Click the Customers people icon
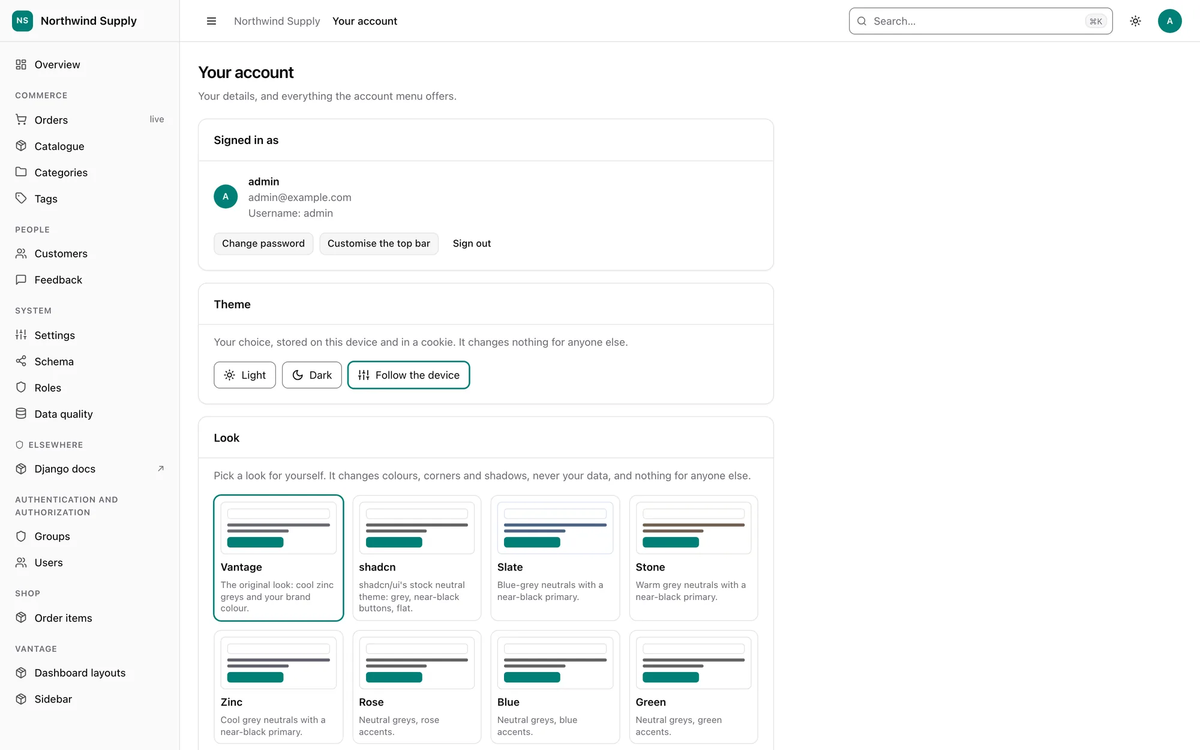This screenshot has height=750, width=1200. point(21,253)
